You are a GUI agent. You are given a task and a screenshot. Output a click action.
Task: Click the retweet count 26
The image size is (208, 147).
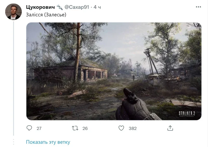pos(85,128)
